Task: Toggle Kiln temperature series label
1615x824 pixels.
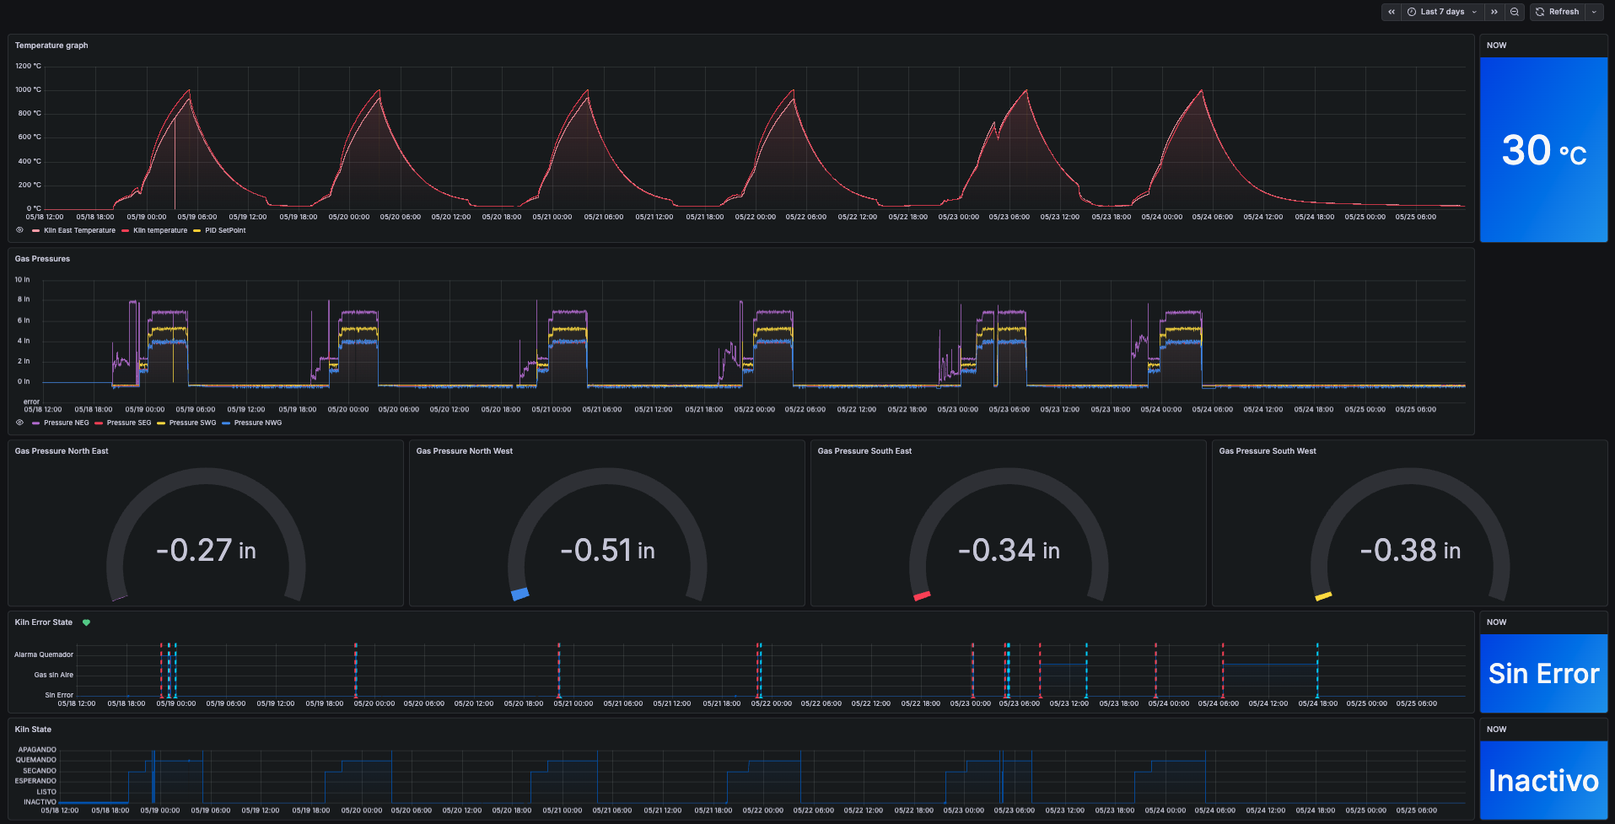Action: [x=160, y=230]
